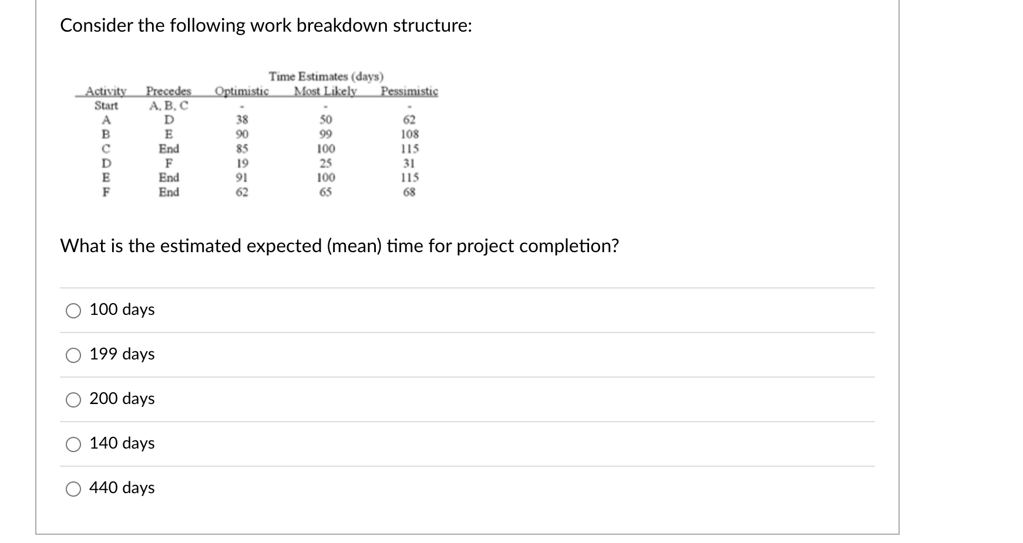Click the Pessimistic column header
1023x543 pixels.
point(410,91)
